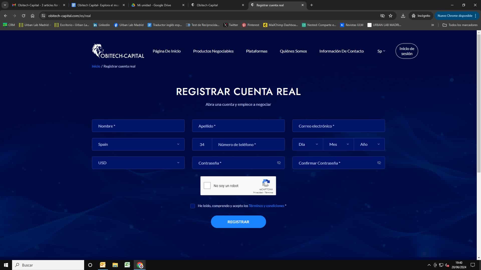This screenshot has height=270, width=481.
Task: Open Productos Negociables menu item
Action: coord(213,51)
